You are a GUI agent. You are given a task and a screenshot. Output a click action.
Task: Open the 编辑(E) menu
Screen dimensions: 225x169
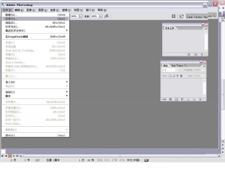[19, 10]
